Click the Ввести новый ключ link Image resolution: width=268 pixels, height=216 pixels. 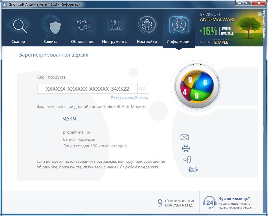coord(129,98)
